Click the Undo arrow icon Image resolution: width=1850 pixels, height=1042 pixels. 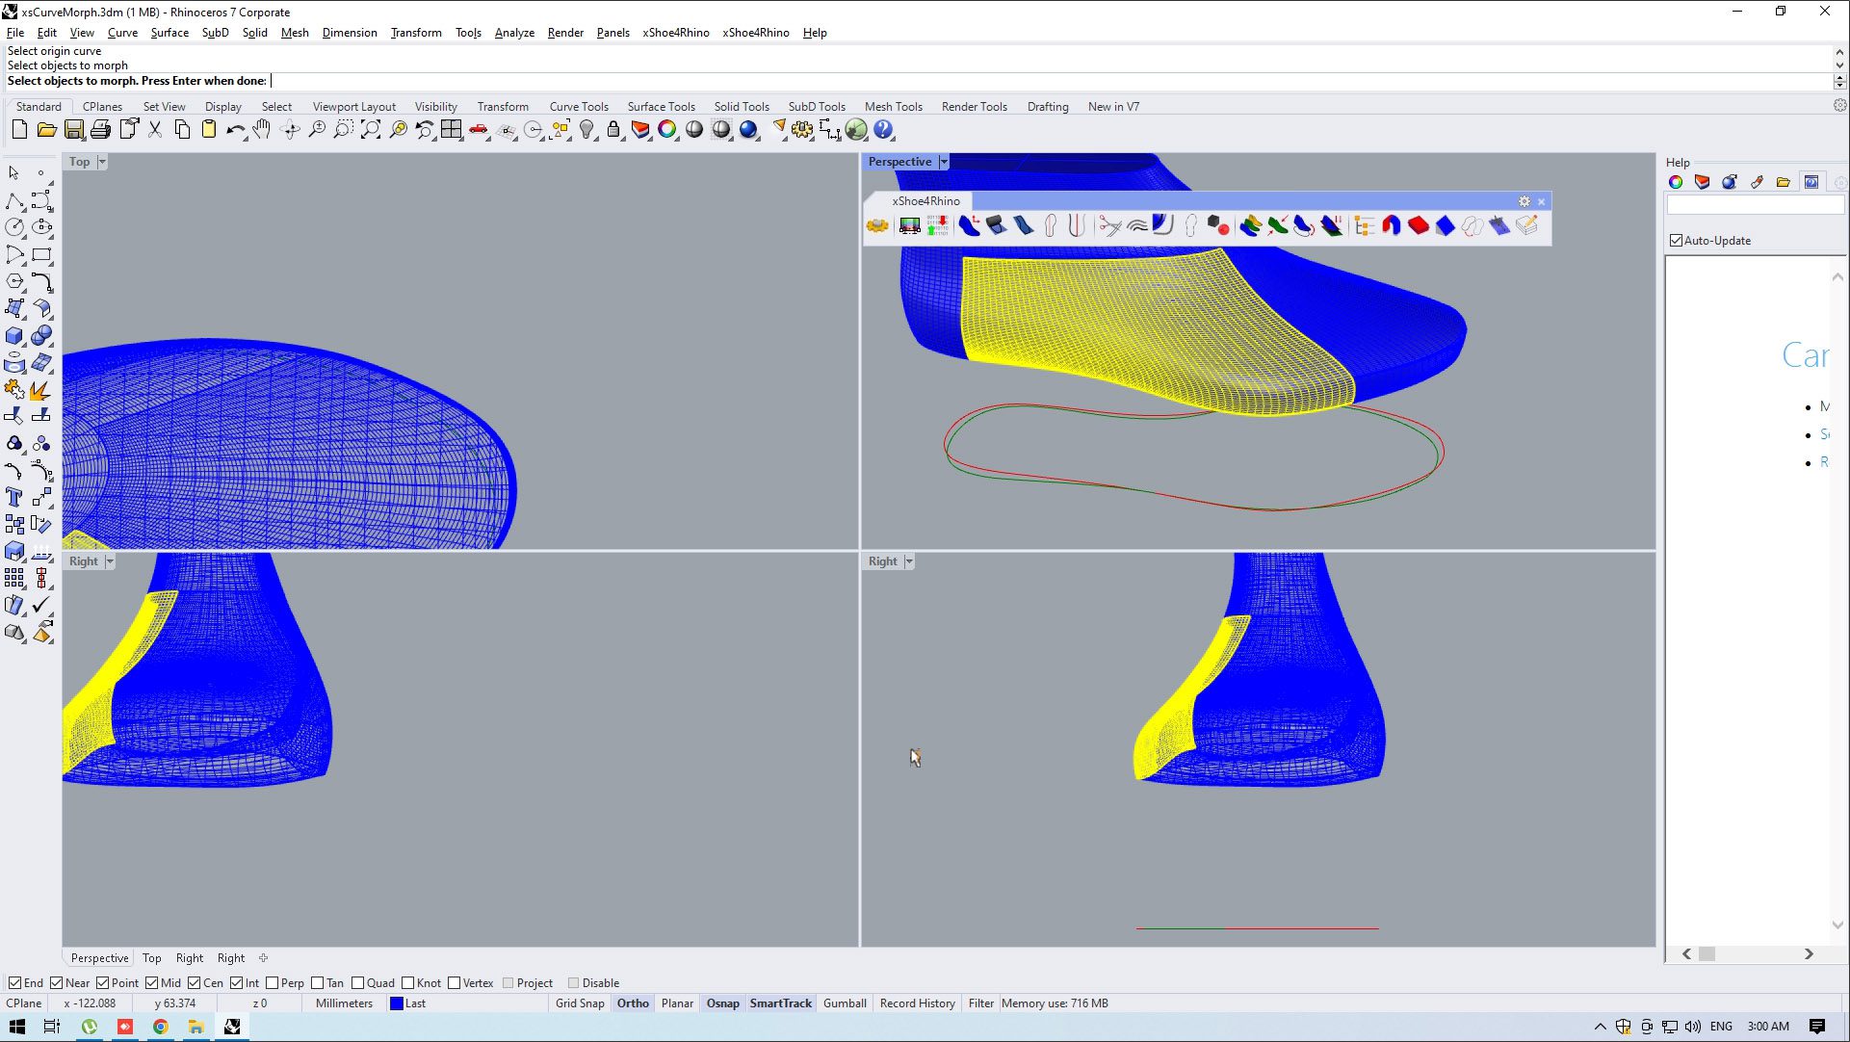point(234,130)
